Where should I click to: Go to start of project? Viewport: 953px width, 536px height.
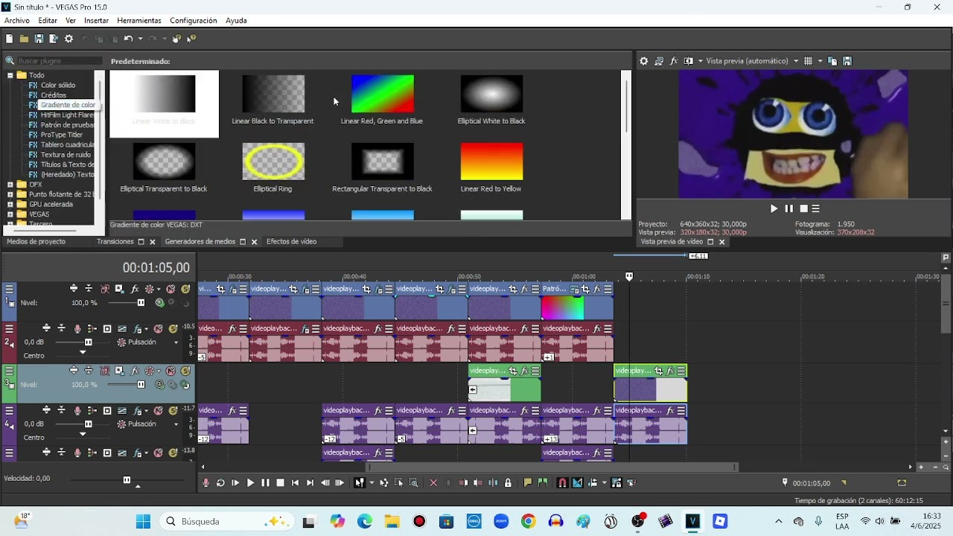(295, 483)
